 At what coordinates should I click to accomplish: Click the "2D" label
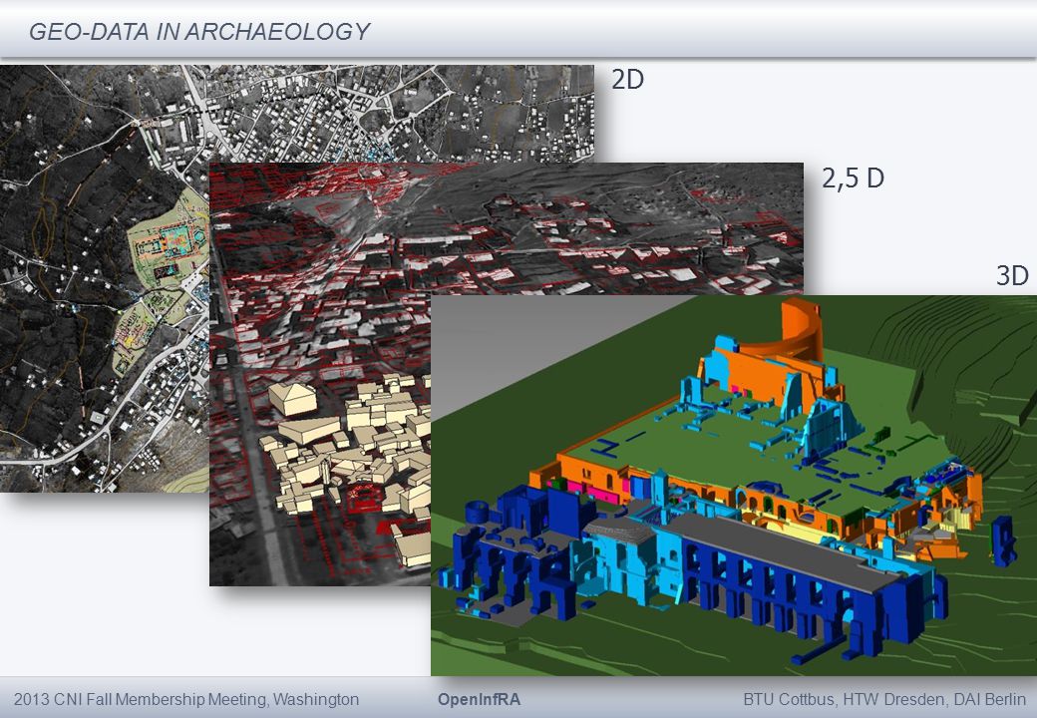click(627, 80)
